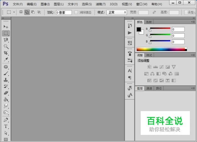Open the Character Styles panel icon

click(130, 95)
